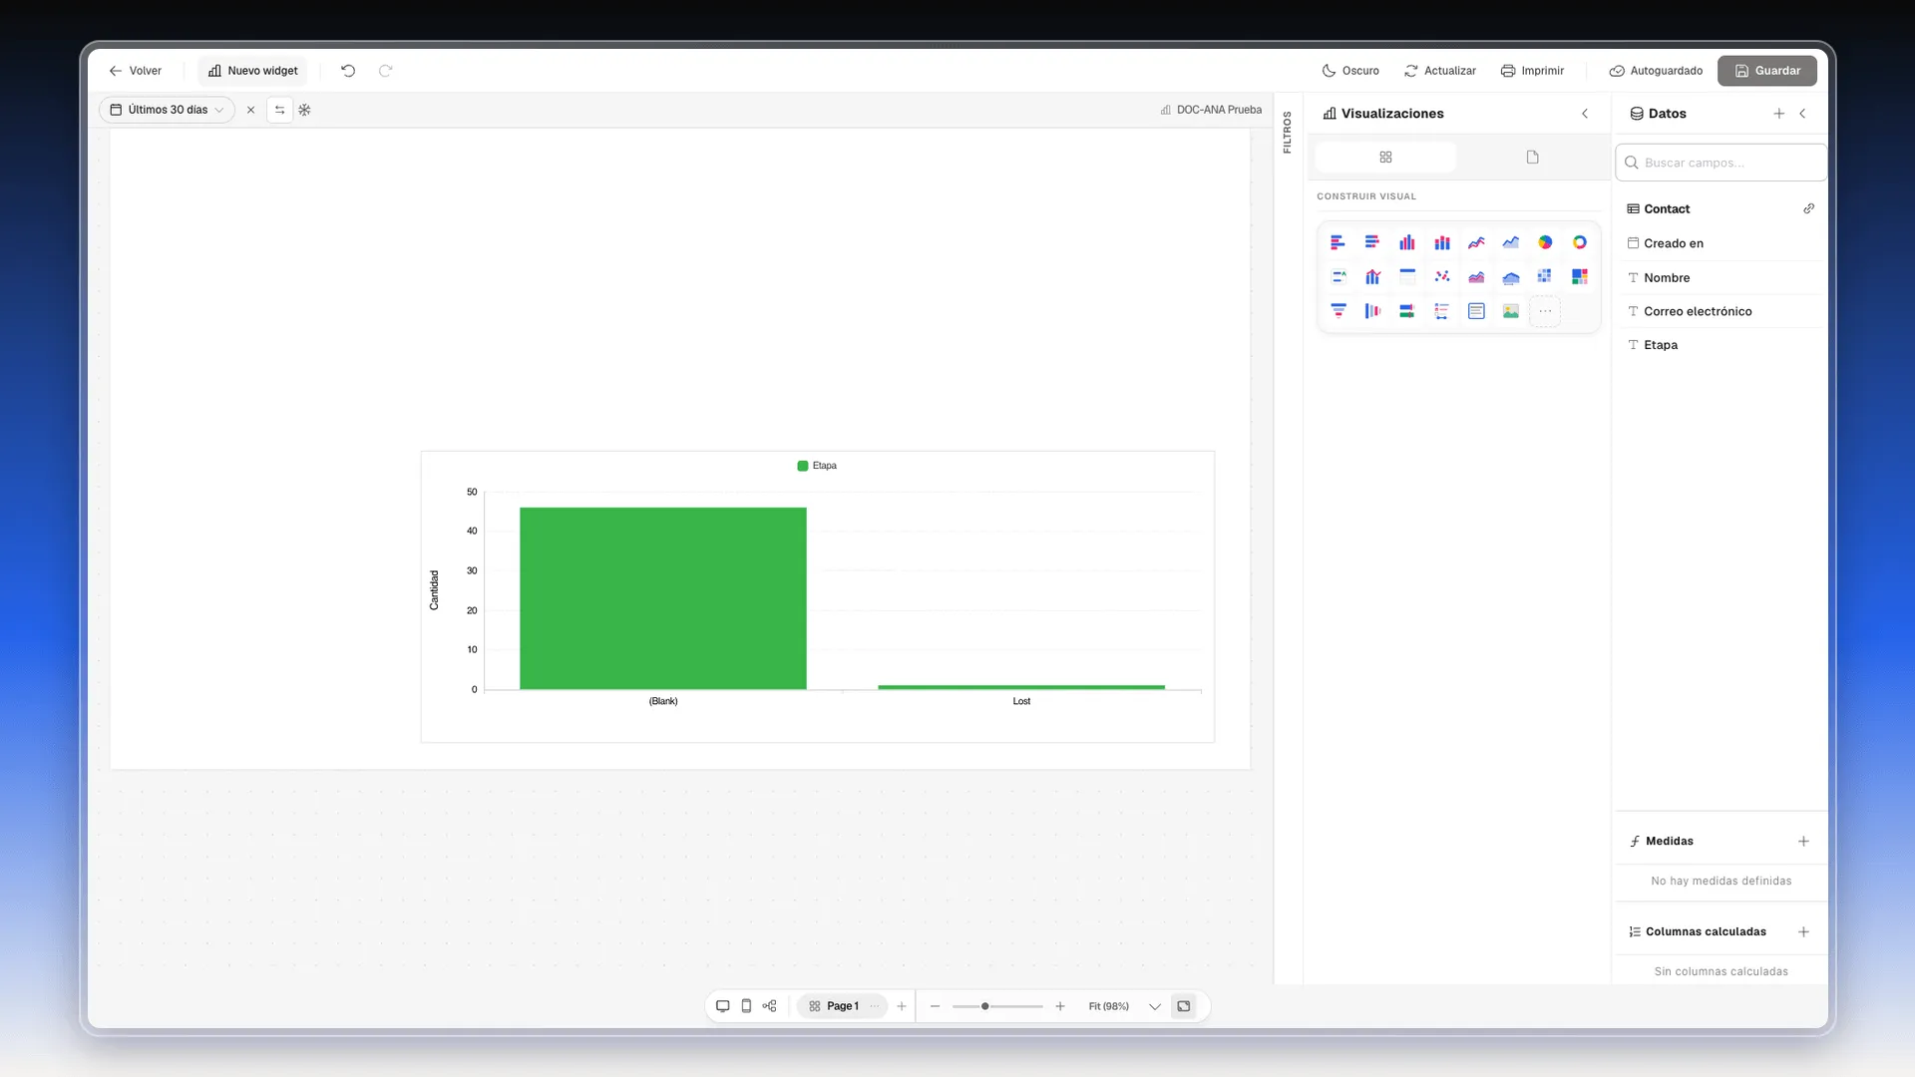Click the green Etapa legend swatch
This screenshot has width=1915, height=1077.
803,466
